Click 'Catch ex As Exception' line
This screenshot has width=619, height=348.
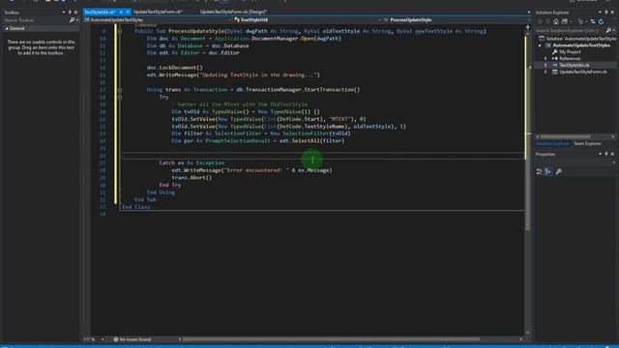192,163
